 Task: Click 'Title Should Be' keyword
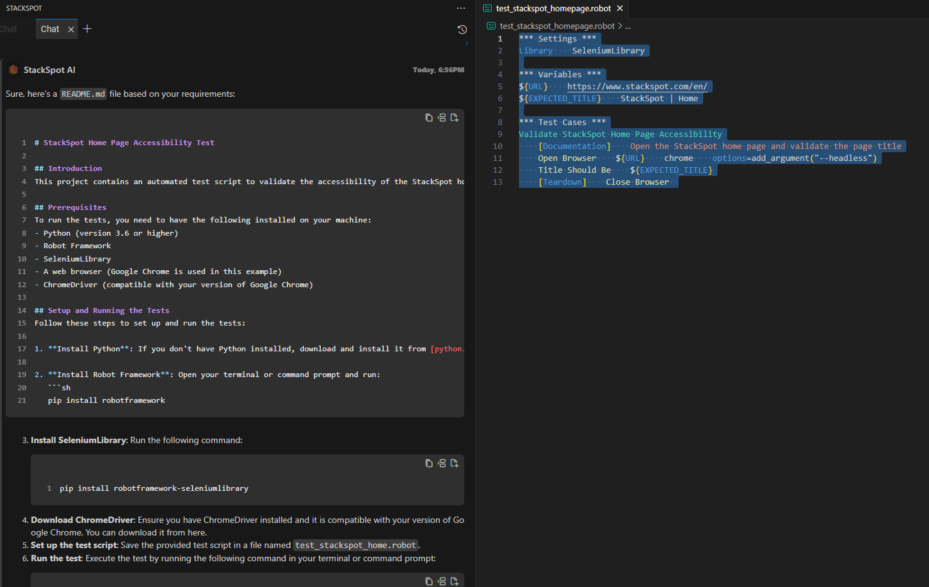pos(574,170)
